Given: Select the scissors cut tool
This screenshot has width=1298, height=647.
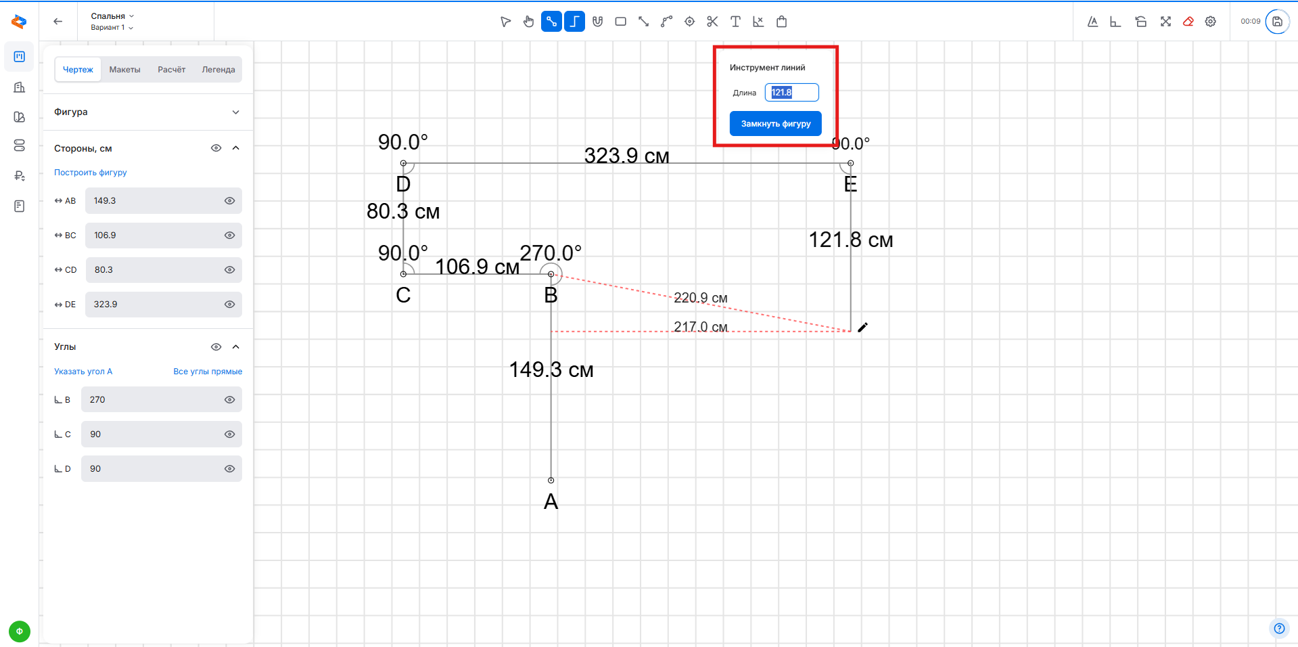Looking at the screenshot, I should click(712, 22).
